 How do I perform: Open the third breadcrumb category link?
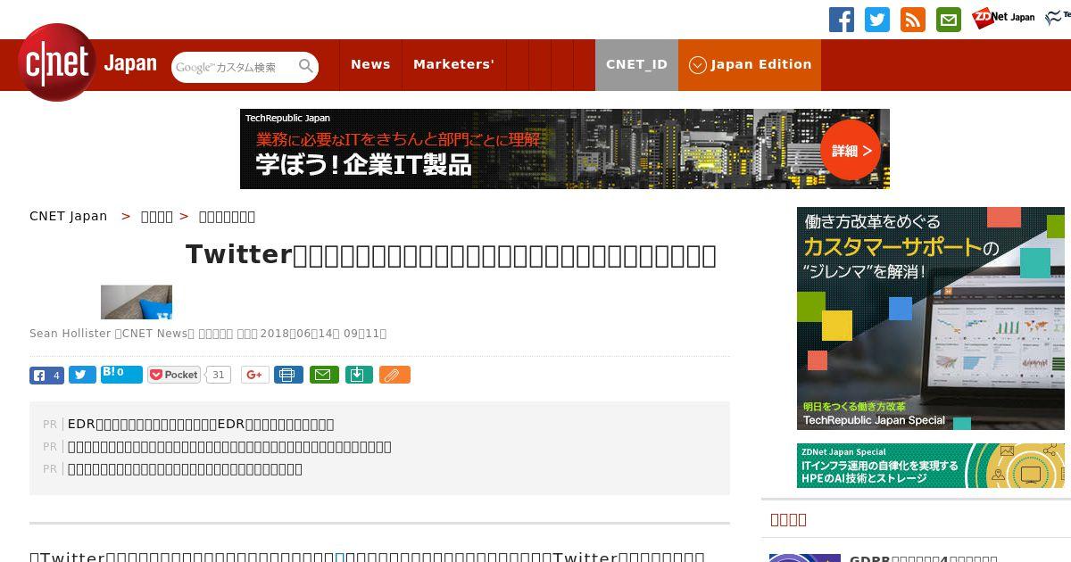tap(227, 216)
